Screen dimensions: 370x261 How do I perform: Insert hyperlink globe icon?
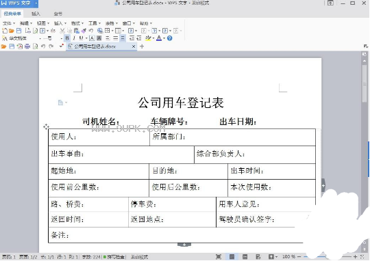(x=100, y=31)
